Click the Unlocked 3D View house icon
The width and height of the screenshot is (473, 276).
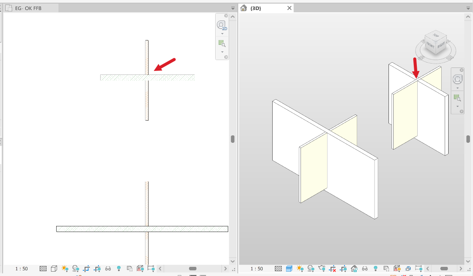click(x=354, y=269)
